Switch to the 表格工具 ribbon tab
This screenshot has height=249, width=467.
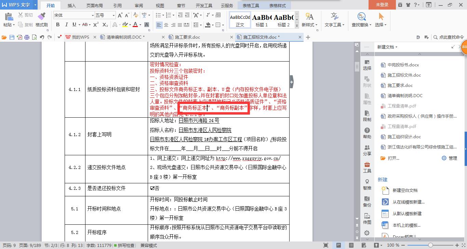251,5
